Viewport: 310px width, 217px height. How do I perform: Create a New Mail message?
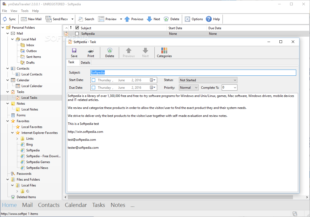[31, 19]
